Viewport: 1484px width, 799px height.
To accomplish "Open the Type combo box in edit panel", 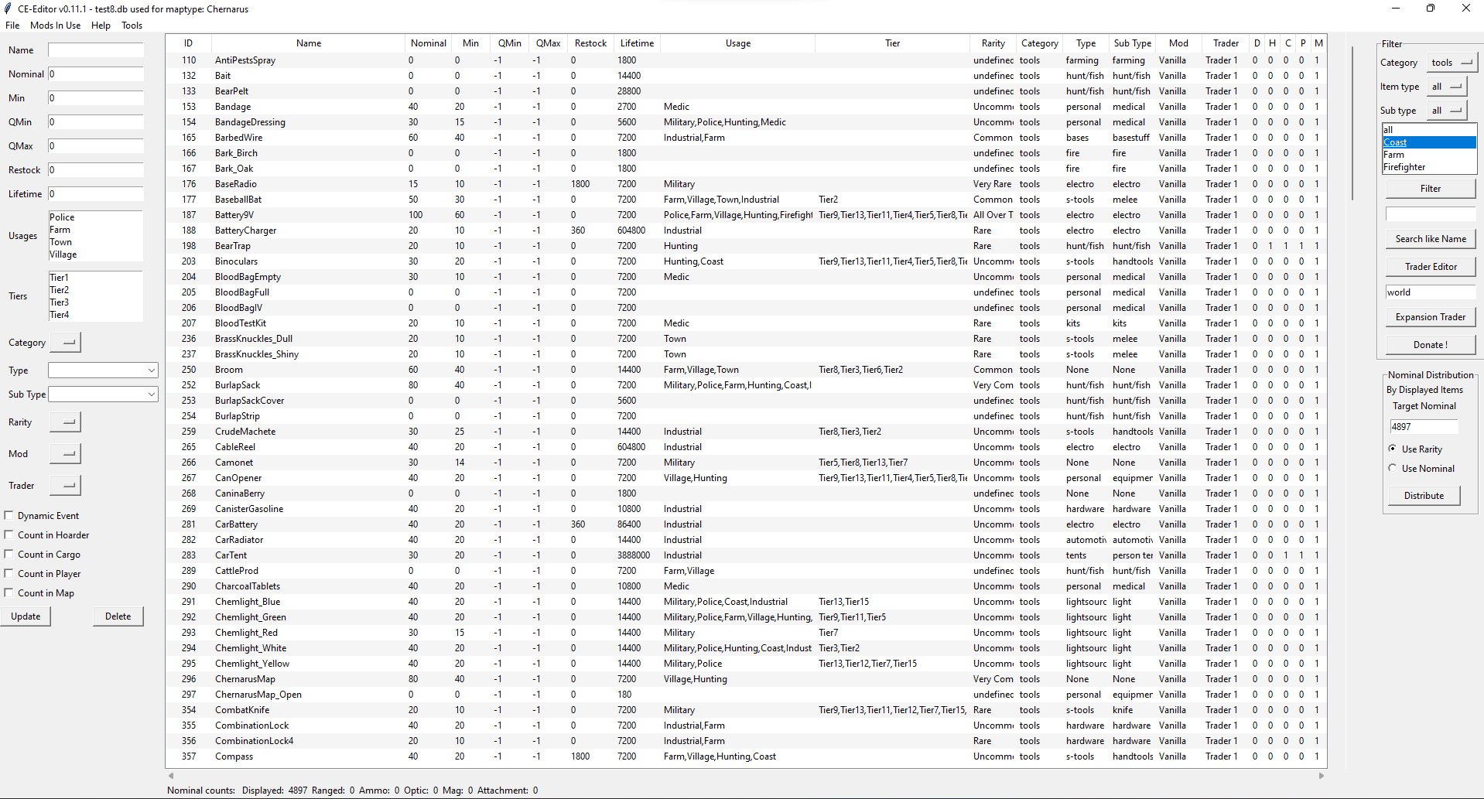I will (x=103, y=370).
